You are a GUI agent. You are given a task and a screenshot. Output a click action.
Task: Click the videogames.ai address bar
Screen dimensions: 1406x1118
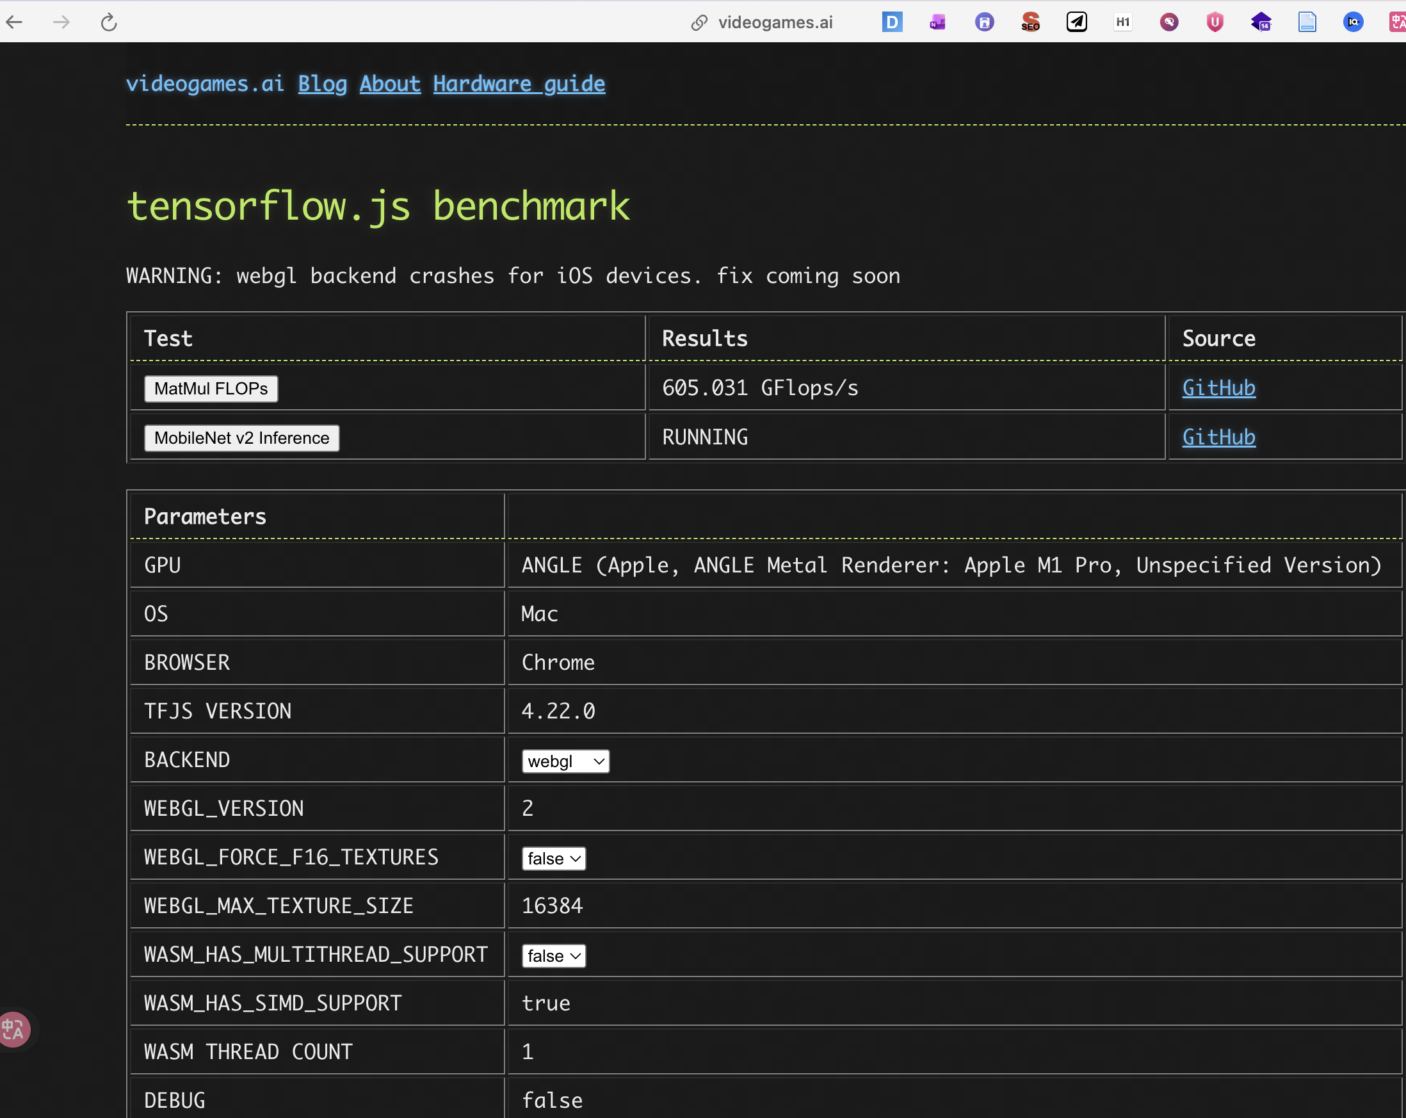tap(775, 22)
